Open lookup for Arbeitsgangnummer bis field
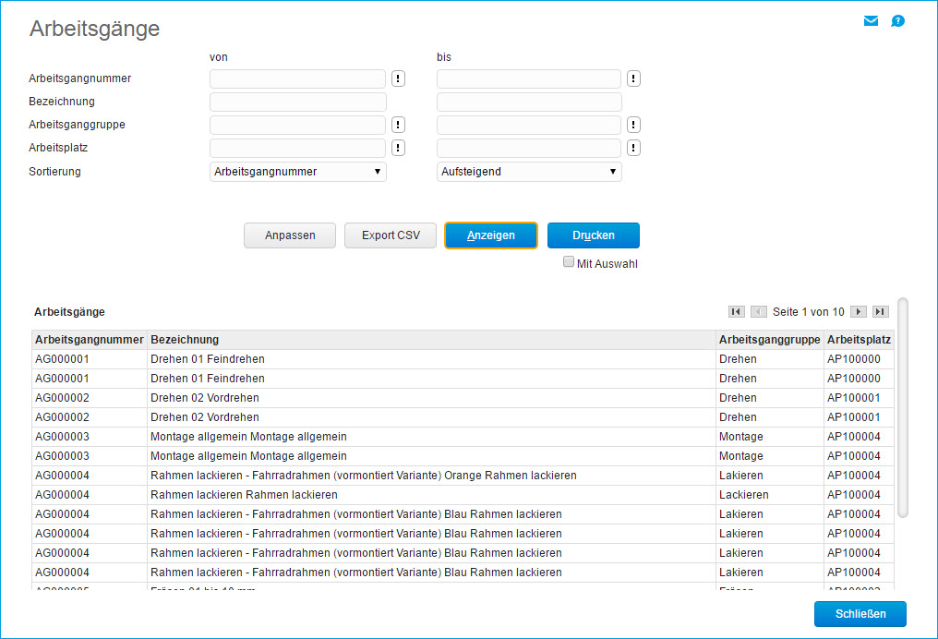 (x=633, y=78)
